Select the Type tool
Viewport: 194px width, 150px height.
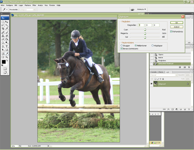(7, 46)
